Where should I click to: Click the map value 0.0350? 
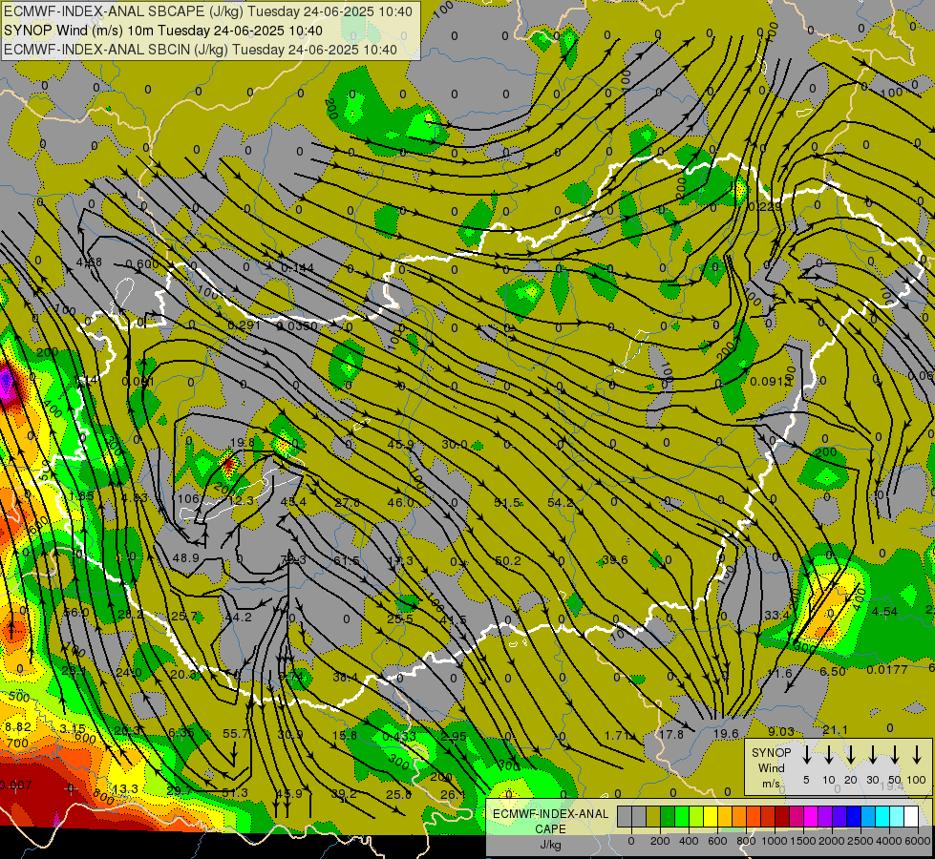click(298, 326)
